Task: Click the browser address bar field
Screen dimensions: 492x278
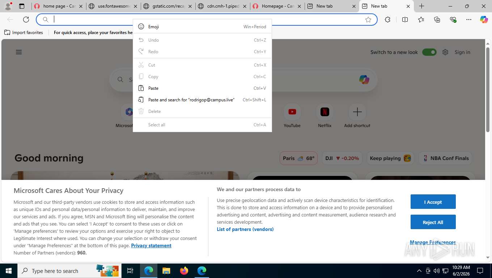Action: (206, 20)
